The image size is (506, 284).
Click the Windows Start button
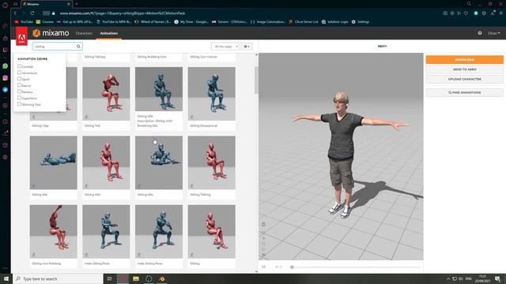(6, 278)
